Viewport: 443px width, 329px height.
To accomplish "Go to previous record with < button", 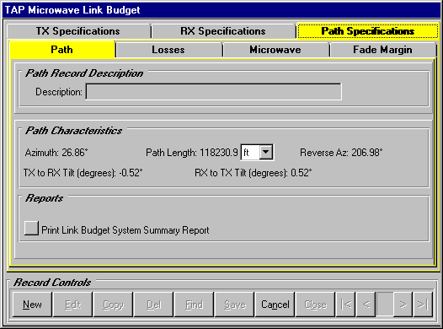I will (x=366, y=305).
